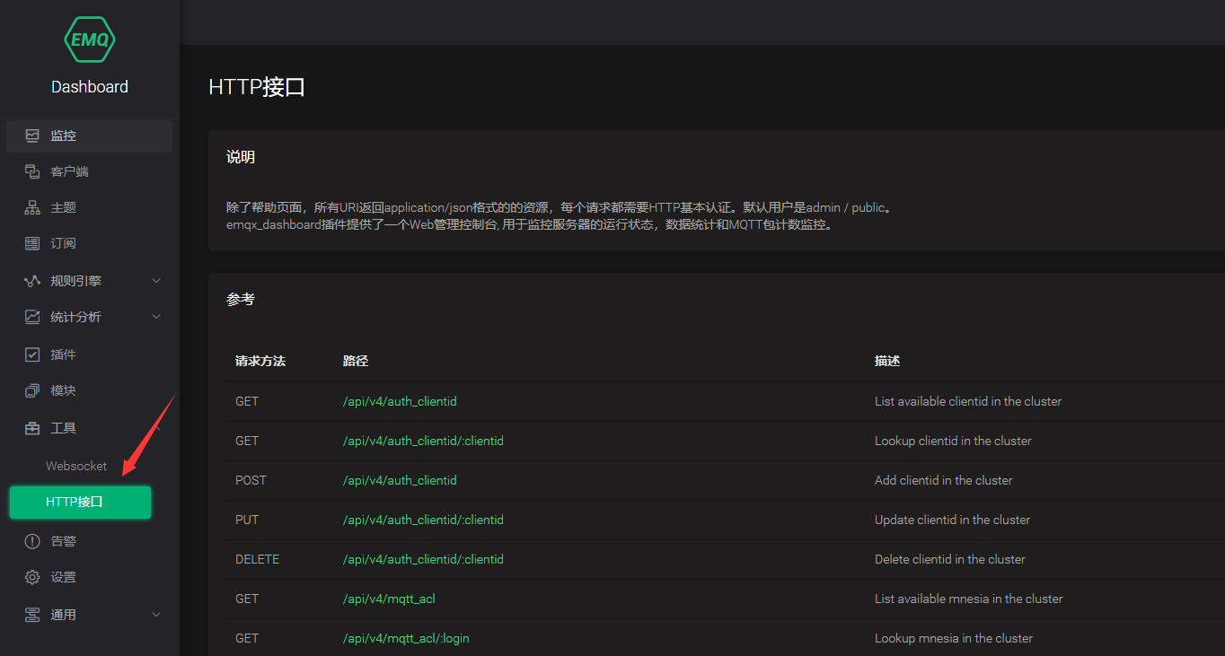The height and width of the screenshot is (656, 1225).
Task: Open /api/v4/auth_clientid link in the first GET row
Action: 400,401
